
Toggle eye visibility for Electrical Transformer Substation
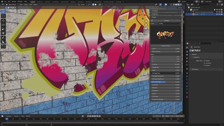click(x=219, y=12)
